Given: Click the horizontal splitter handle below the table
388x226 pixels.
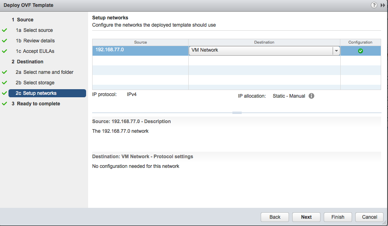Looking at the screenshot, I should pos(237,113).
